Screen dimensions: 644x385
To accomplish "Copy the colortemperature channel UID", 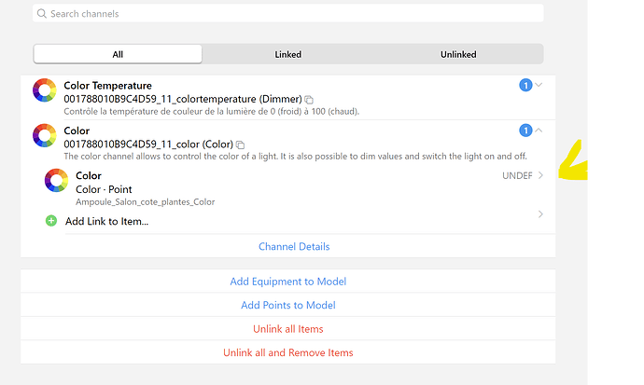I will tap(309, 100).
